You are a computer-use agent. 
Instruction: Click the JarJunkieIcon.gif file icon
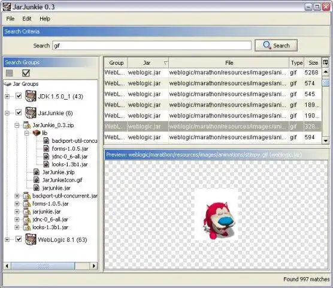coord(37,180)
